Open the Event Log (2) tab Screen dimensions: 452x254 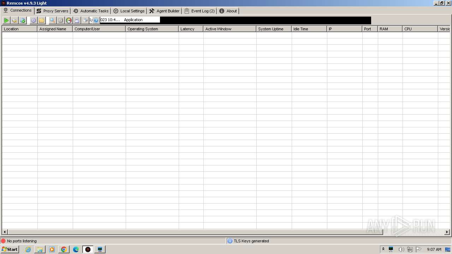point(200,11)
